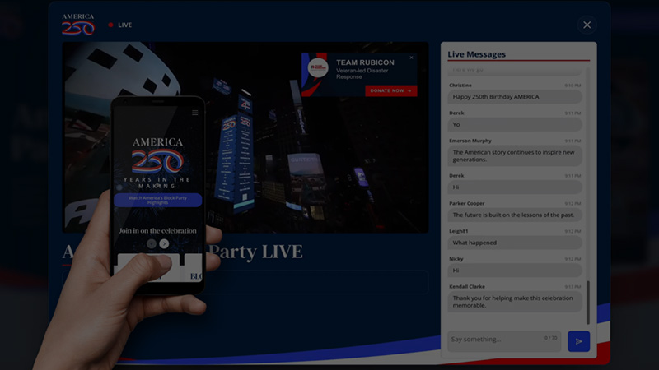Click the phone carousel next arrow

click(x=164, y=243)
